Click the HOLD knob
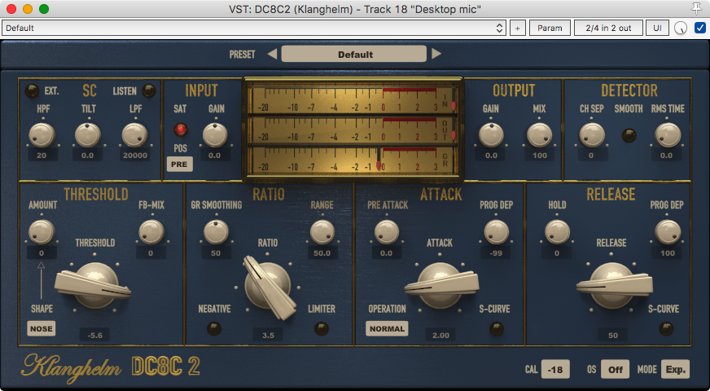Image resolution: width=710 pixels, height=391 pixels. 557,232
